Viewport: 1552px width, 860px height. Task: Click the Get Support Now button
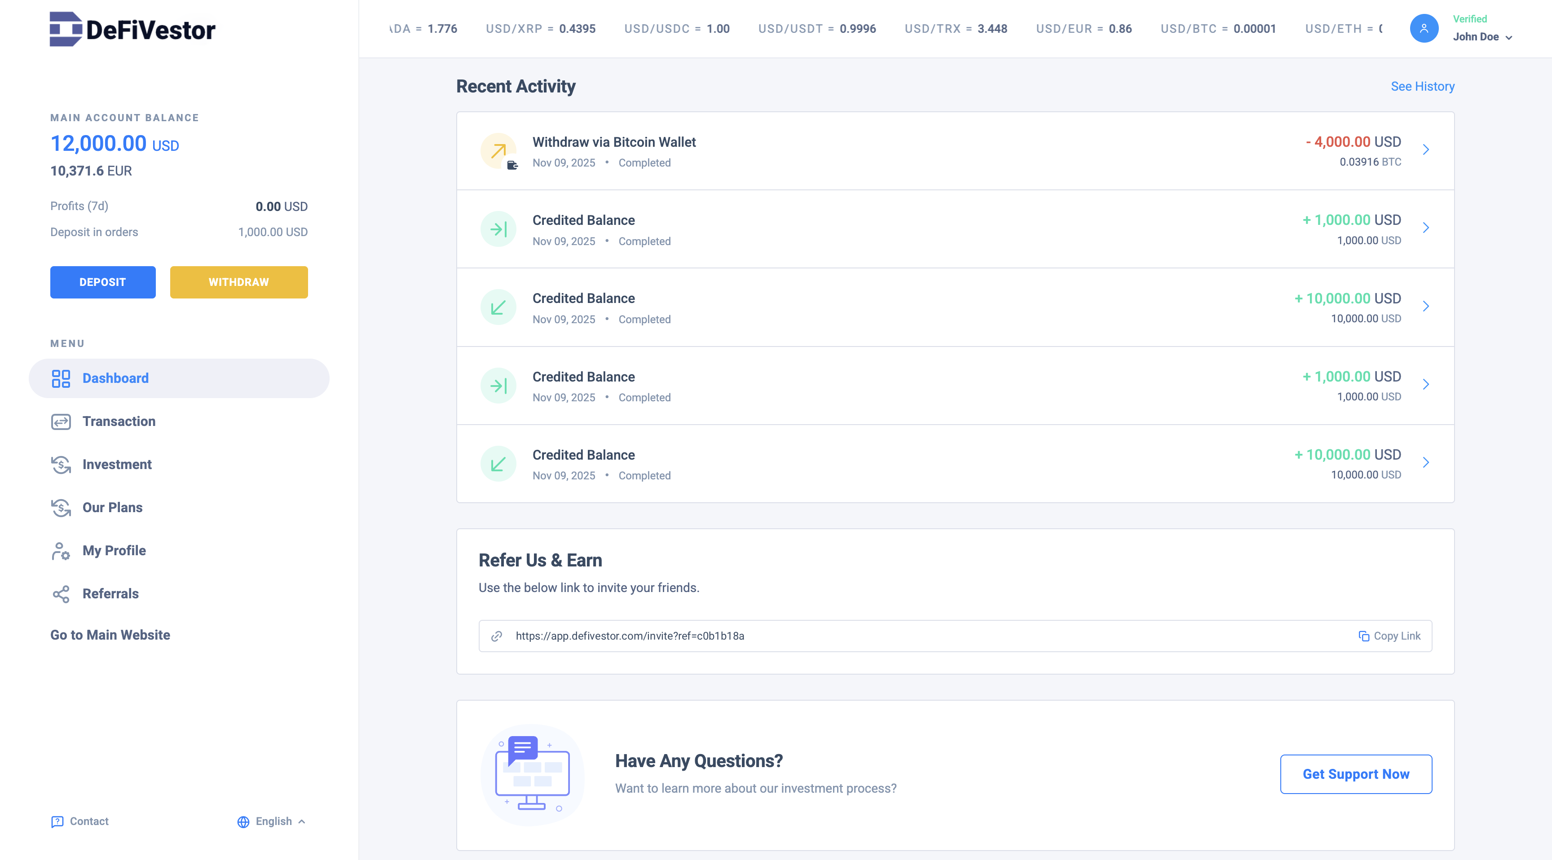1356,774
